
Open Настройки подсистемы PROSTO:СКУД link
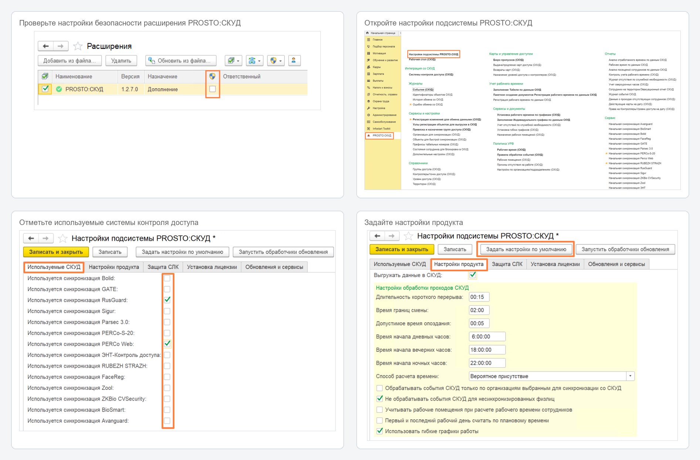434,54
